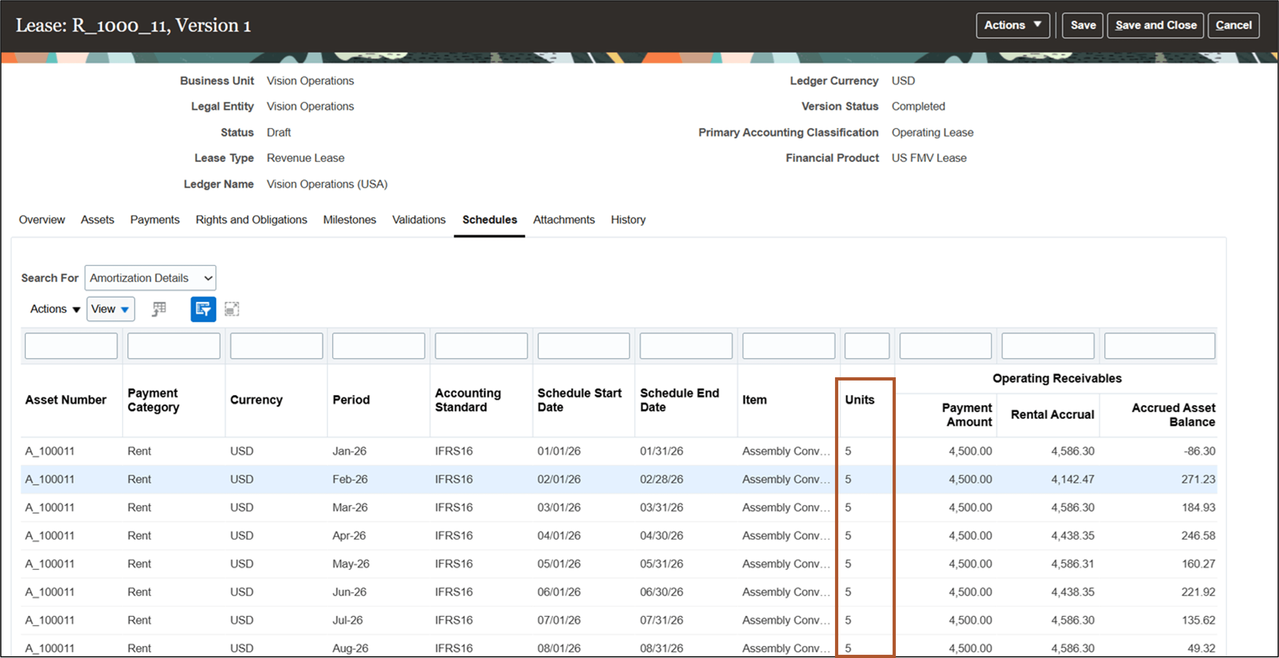Click the 49.32 accrued asset balance

[1201, 648]
